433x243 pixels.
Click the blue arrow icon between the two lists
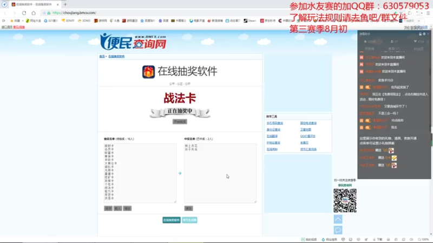point(180,173)
